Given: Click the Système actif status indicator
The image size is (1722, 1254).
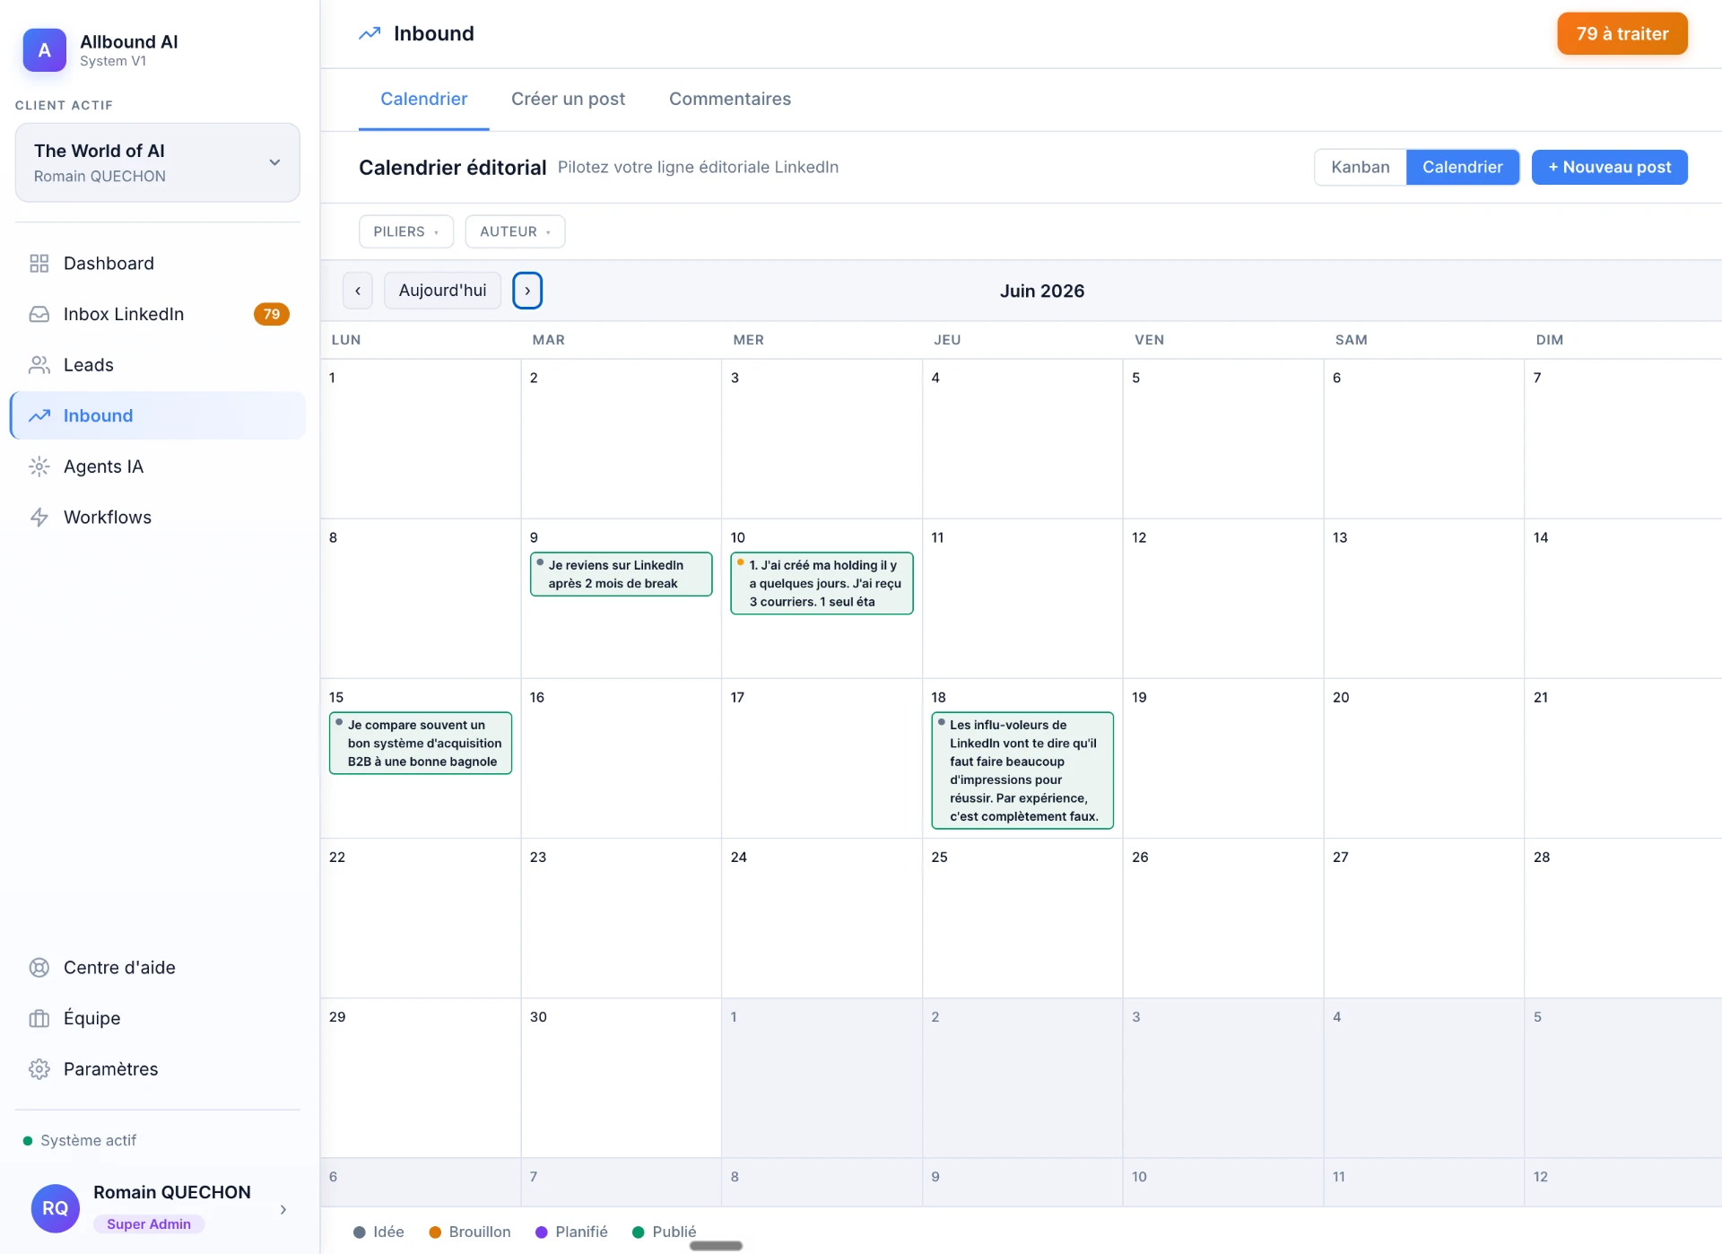Looking at the screenshot, I should click(x=80, y=1140).
